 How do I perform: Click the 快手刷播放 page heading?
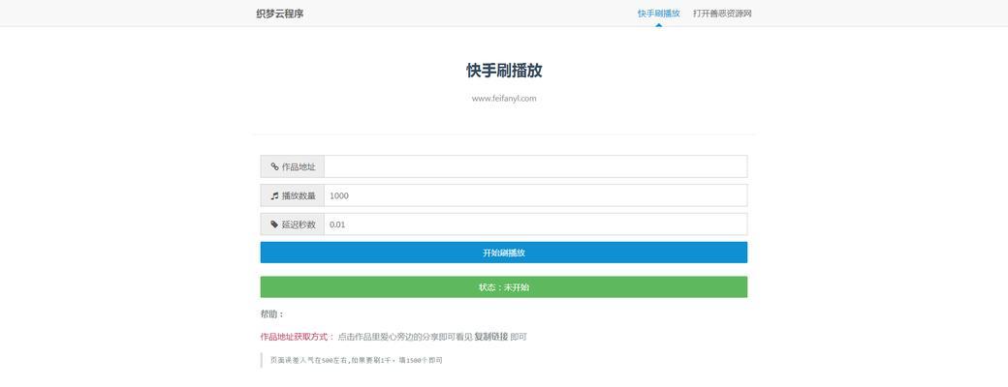click(x=504, y=71)
